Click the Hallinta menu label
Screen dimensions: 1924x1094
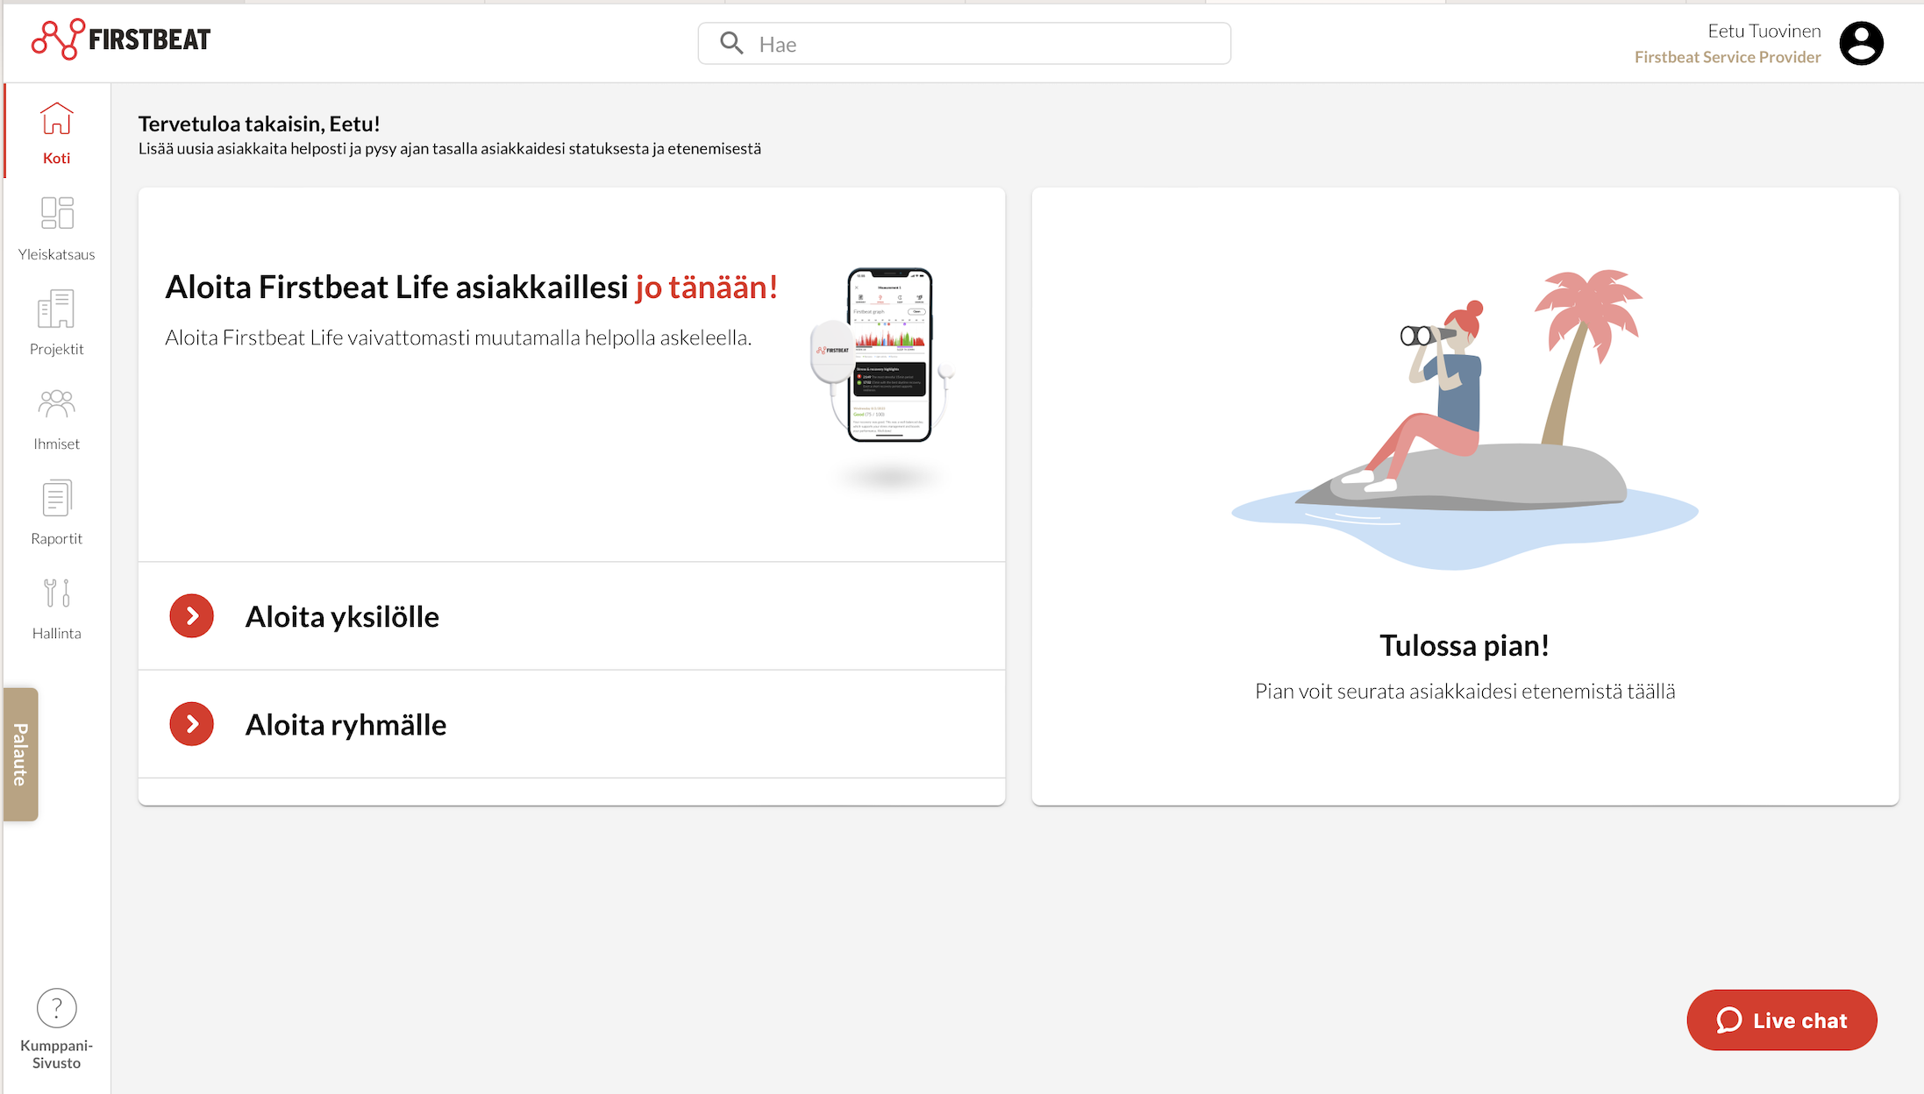pyautogui.click(x=57, y=633)
